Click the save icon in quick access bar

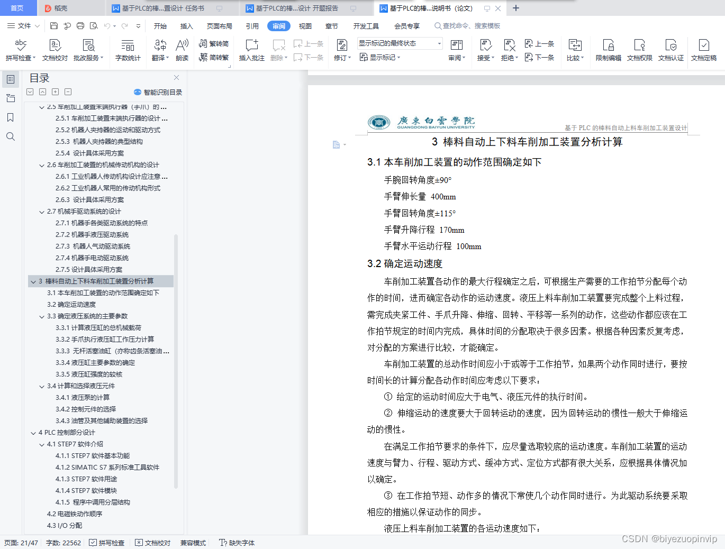54,25
